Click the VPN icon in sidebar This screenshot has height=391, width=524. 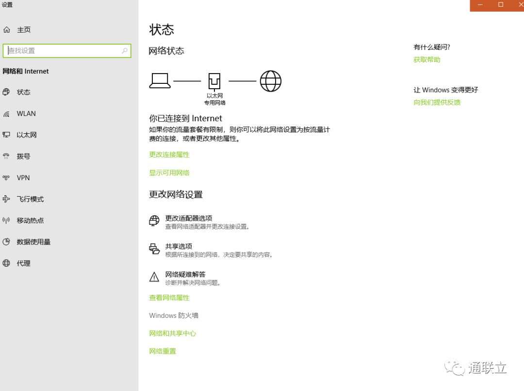point(6,178)
